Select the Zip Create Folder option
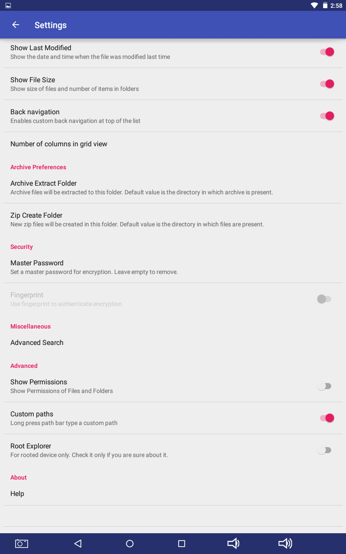 tap(36, 219)
